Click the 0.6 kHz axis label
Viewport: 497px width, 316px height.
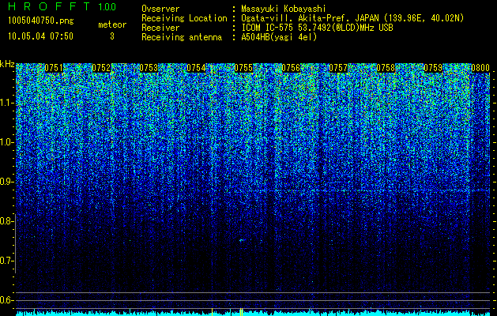(6, 300)
